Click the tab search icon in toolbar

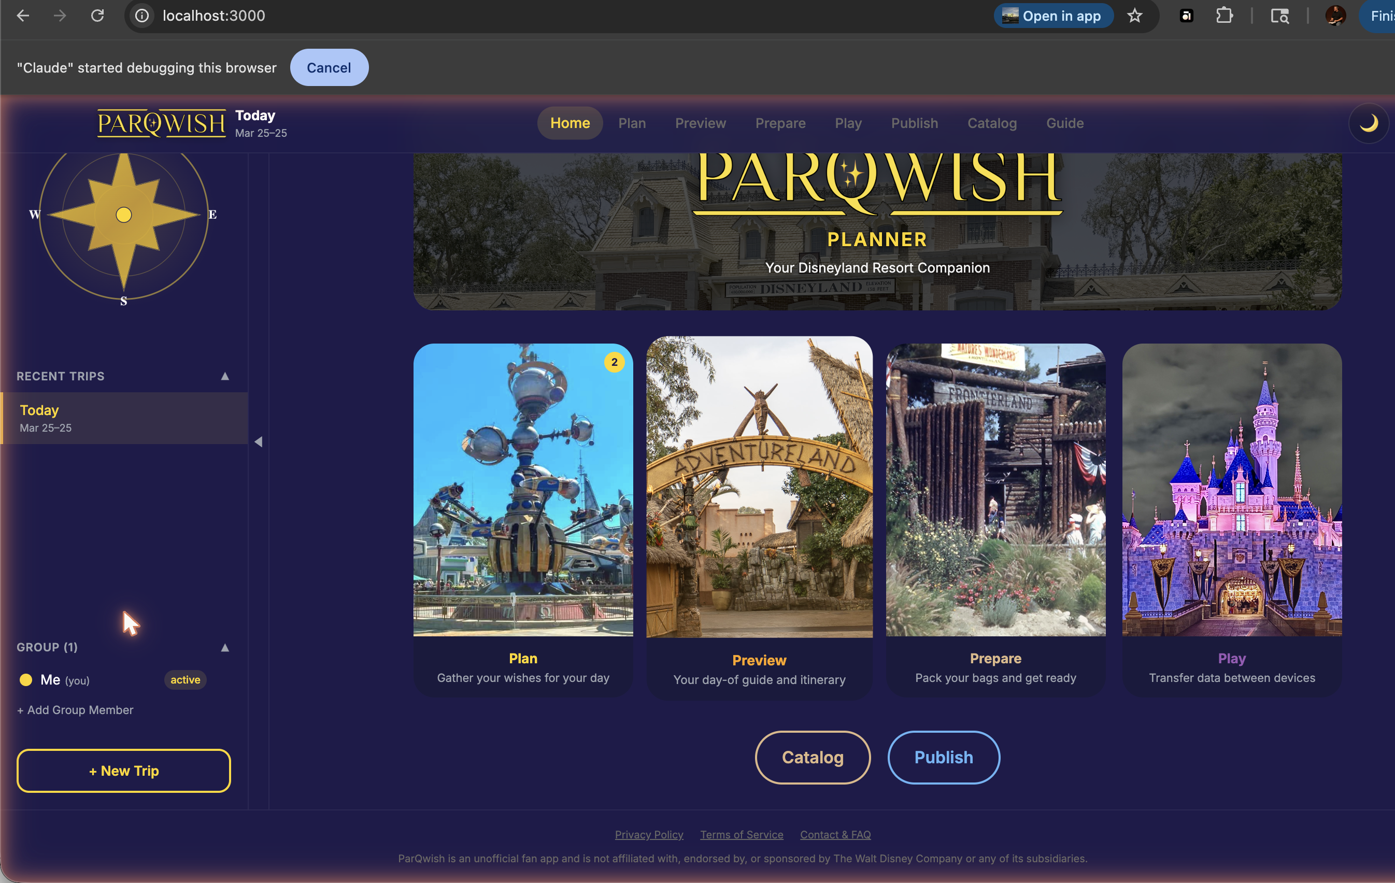point(1280,16)
